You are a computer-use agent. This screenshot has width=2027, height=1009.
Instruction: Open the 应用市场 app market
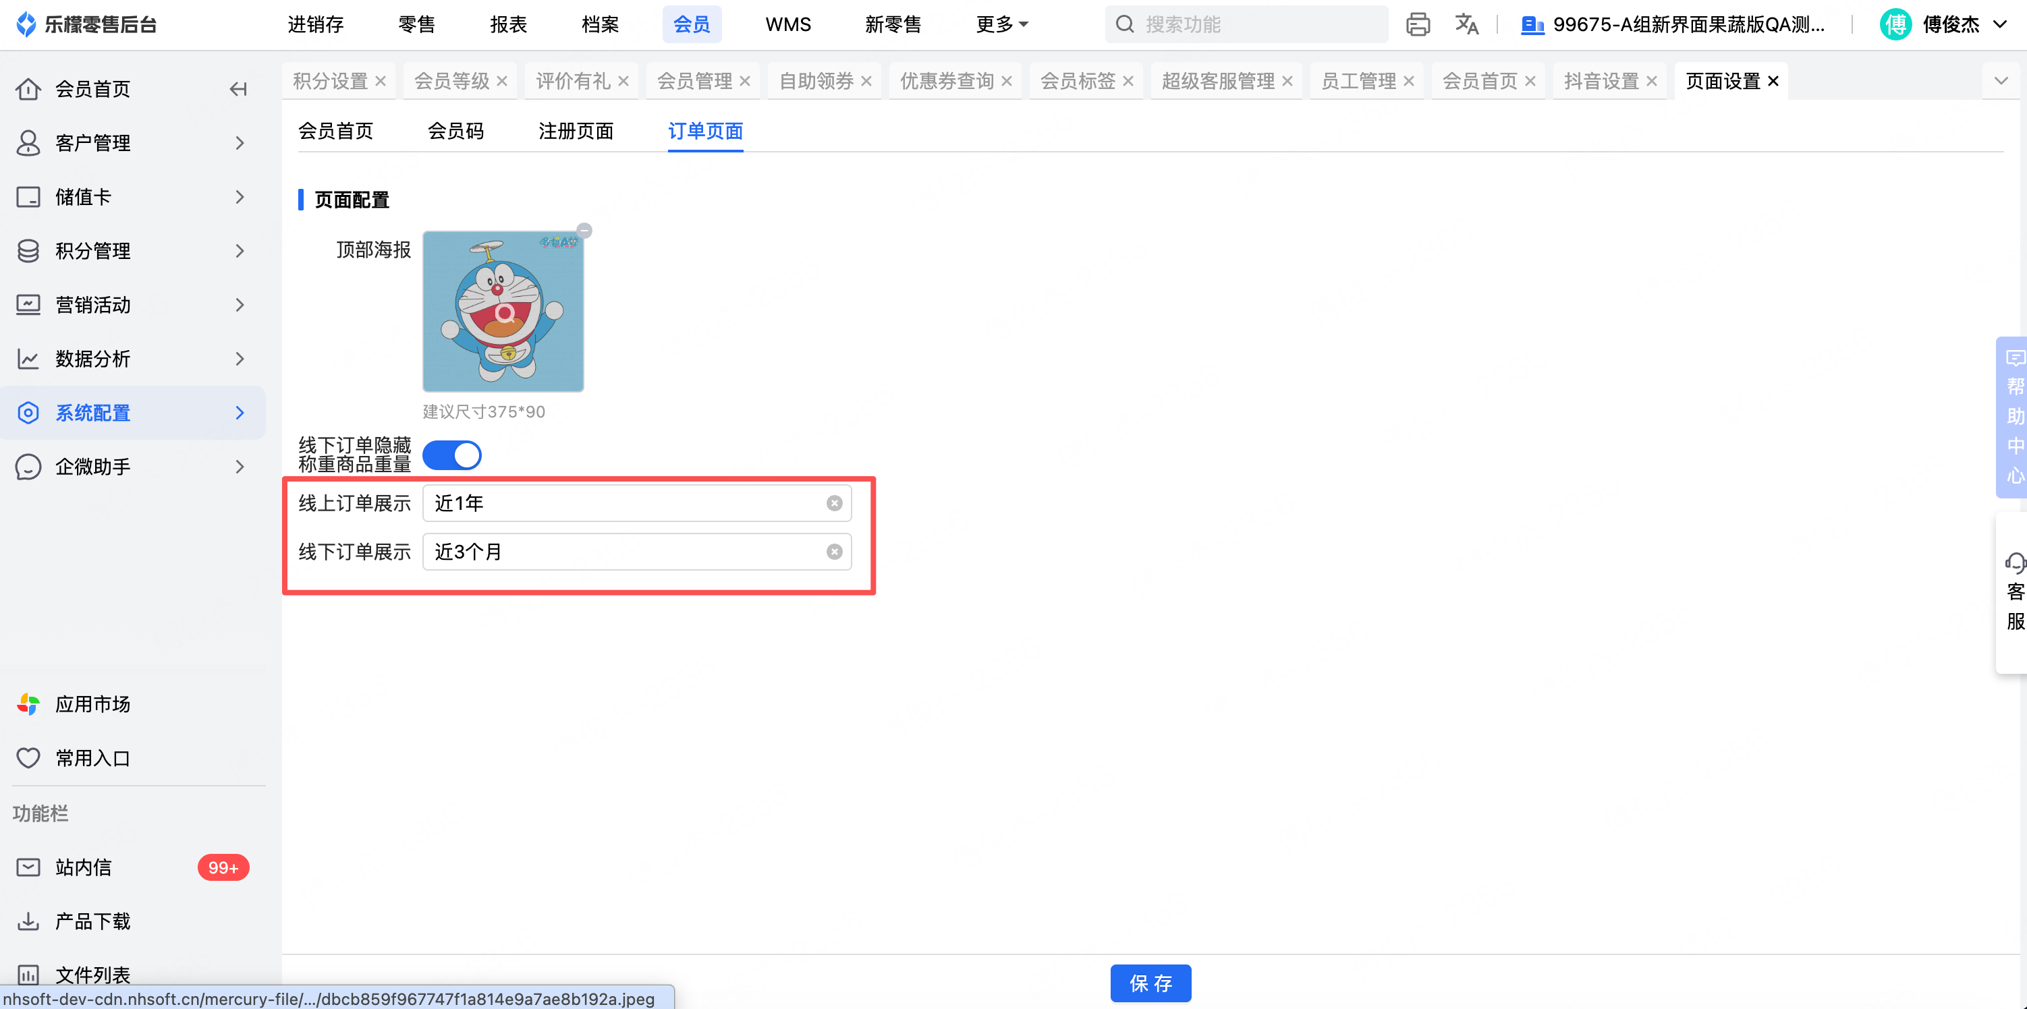click(93, 704)
